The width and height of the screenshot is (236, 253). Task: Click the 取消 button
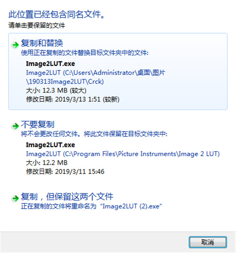tap(208, 242)
